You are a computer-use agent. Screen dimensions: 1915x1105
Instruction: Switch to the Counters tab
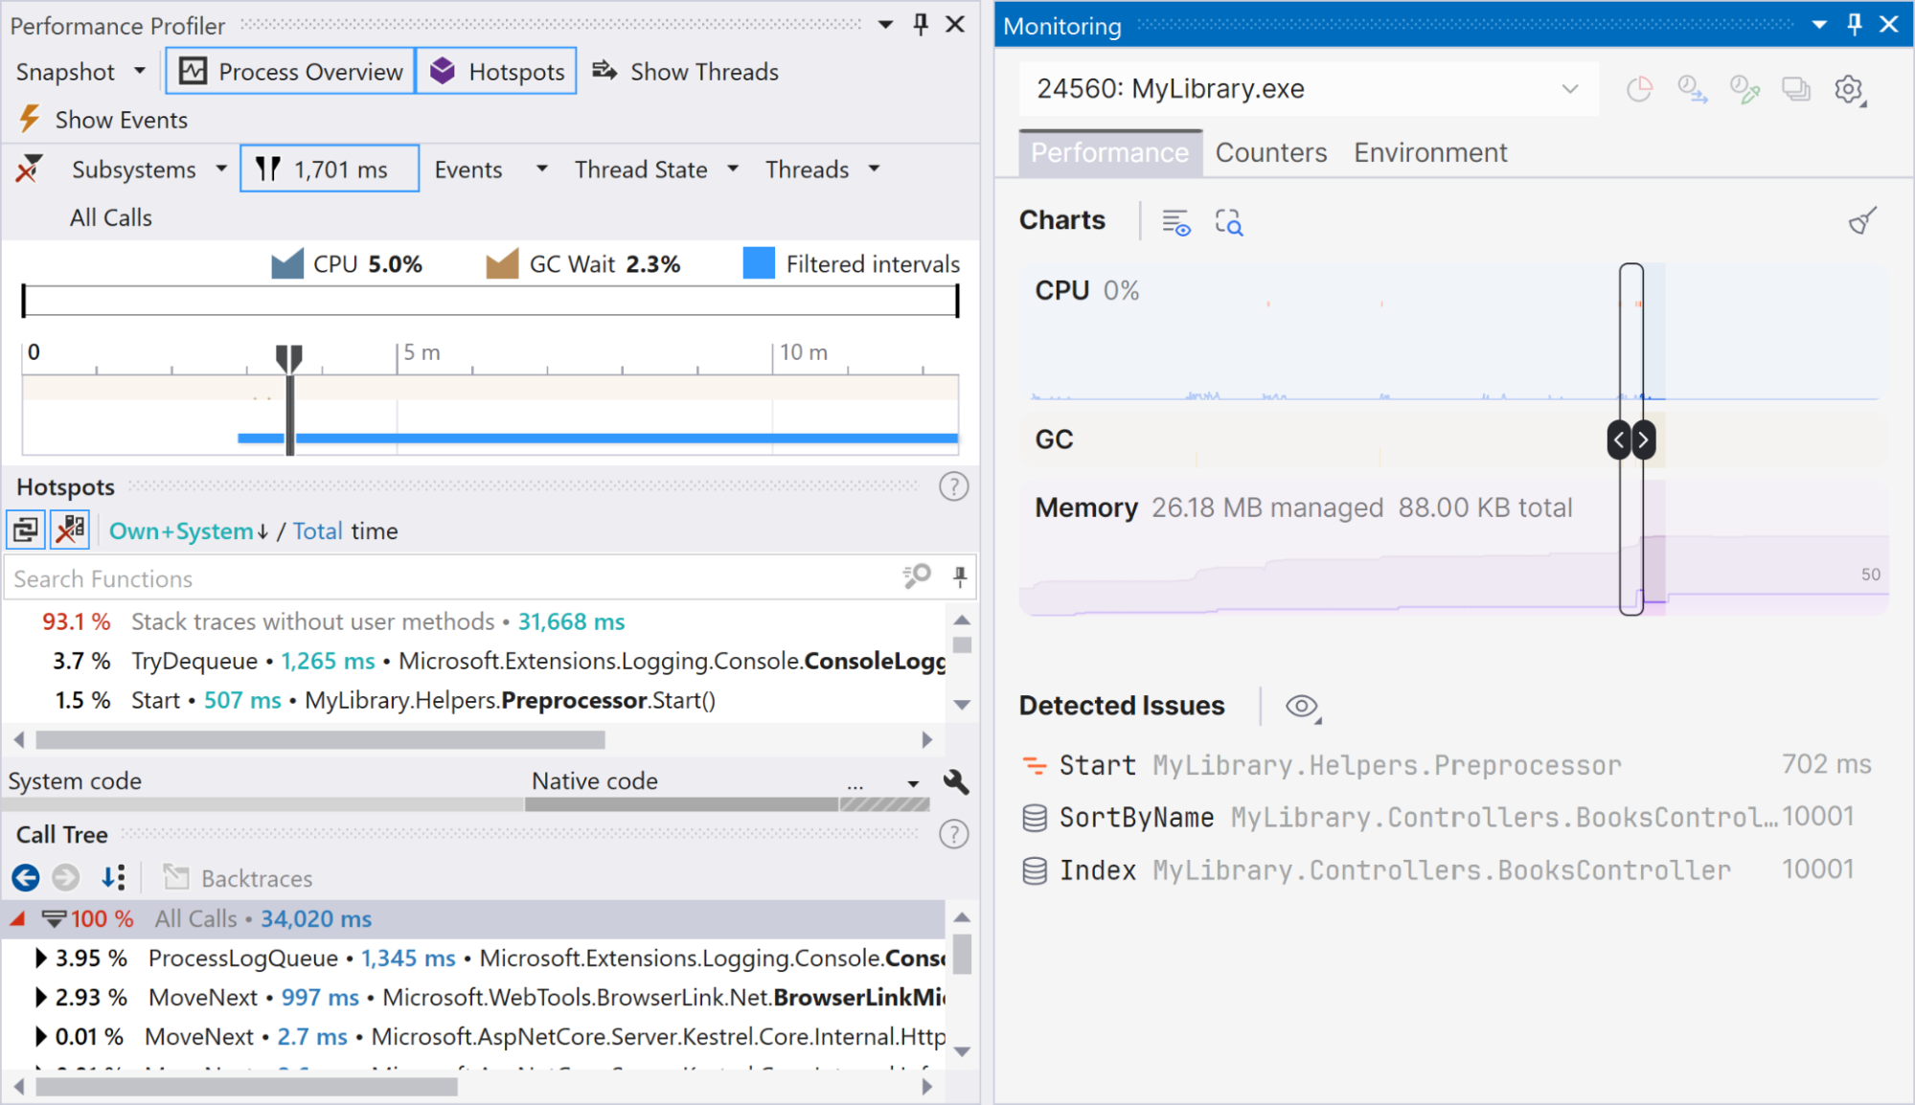[x=1270, y=153]
